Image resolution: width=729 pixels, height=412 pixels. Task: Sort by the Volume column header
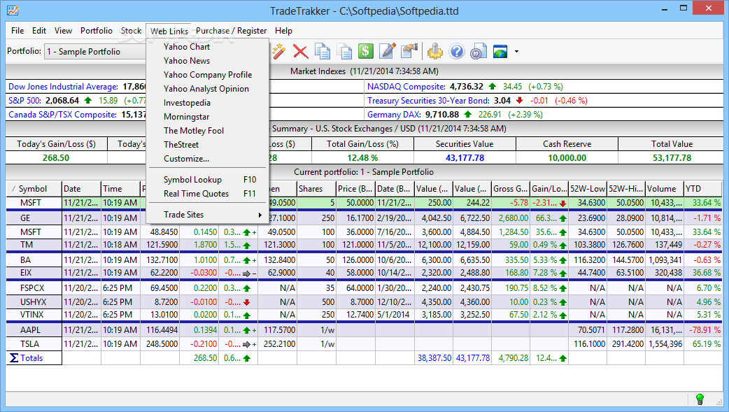click(665, 189)
